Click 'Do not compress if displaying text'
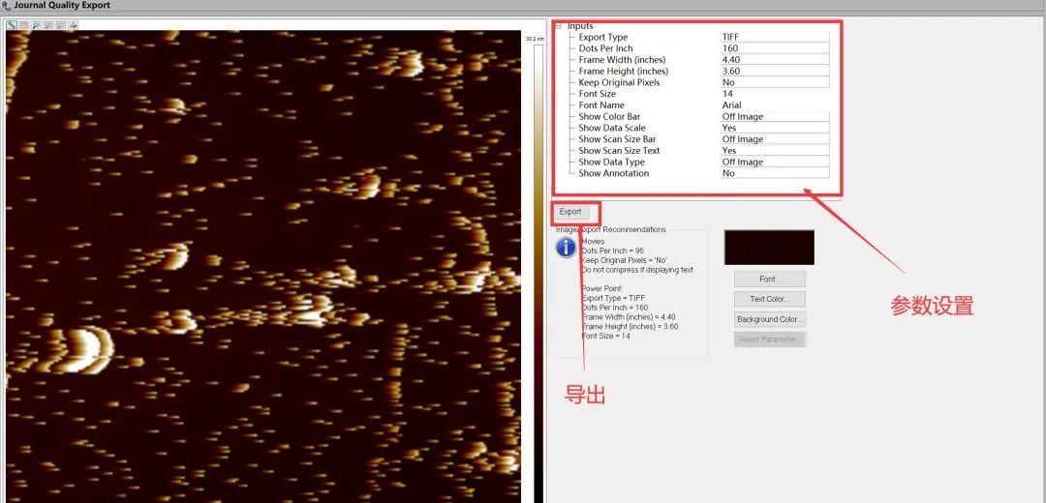1046x503 pixels. pyautogui.click(x=637, y=270)
